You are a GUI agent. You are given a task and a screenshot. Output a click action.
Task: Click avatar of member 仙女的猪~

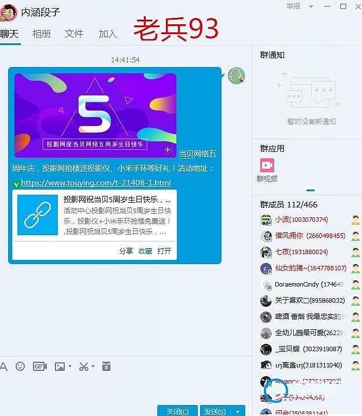pyautogui.click(x=265, y=269)
